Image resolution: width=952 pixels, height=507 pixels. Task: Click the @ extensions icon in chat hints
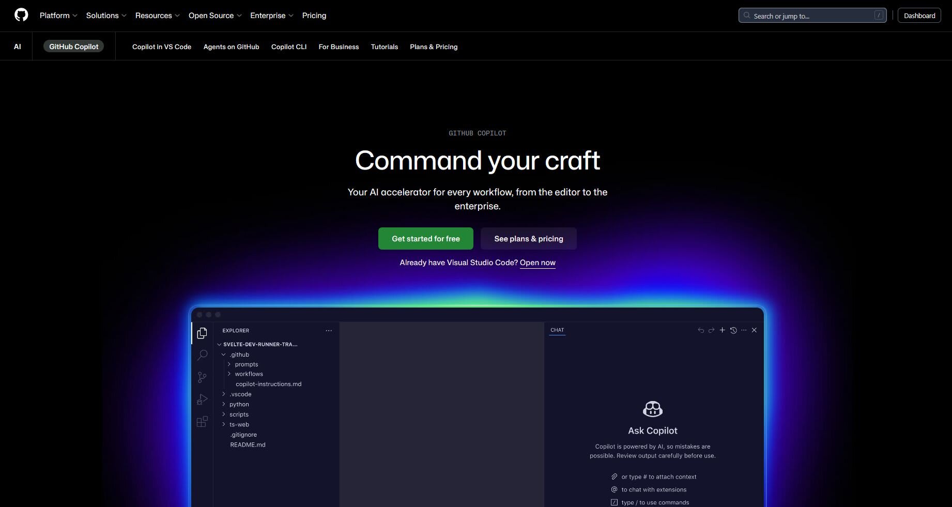tap(614, 489)
